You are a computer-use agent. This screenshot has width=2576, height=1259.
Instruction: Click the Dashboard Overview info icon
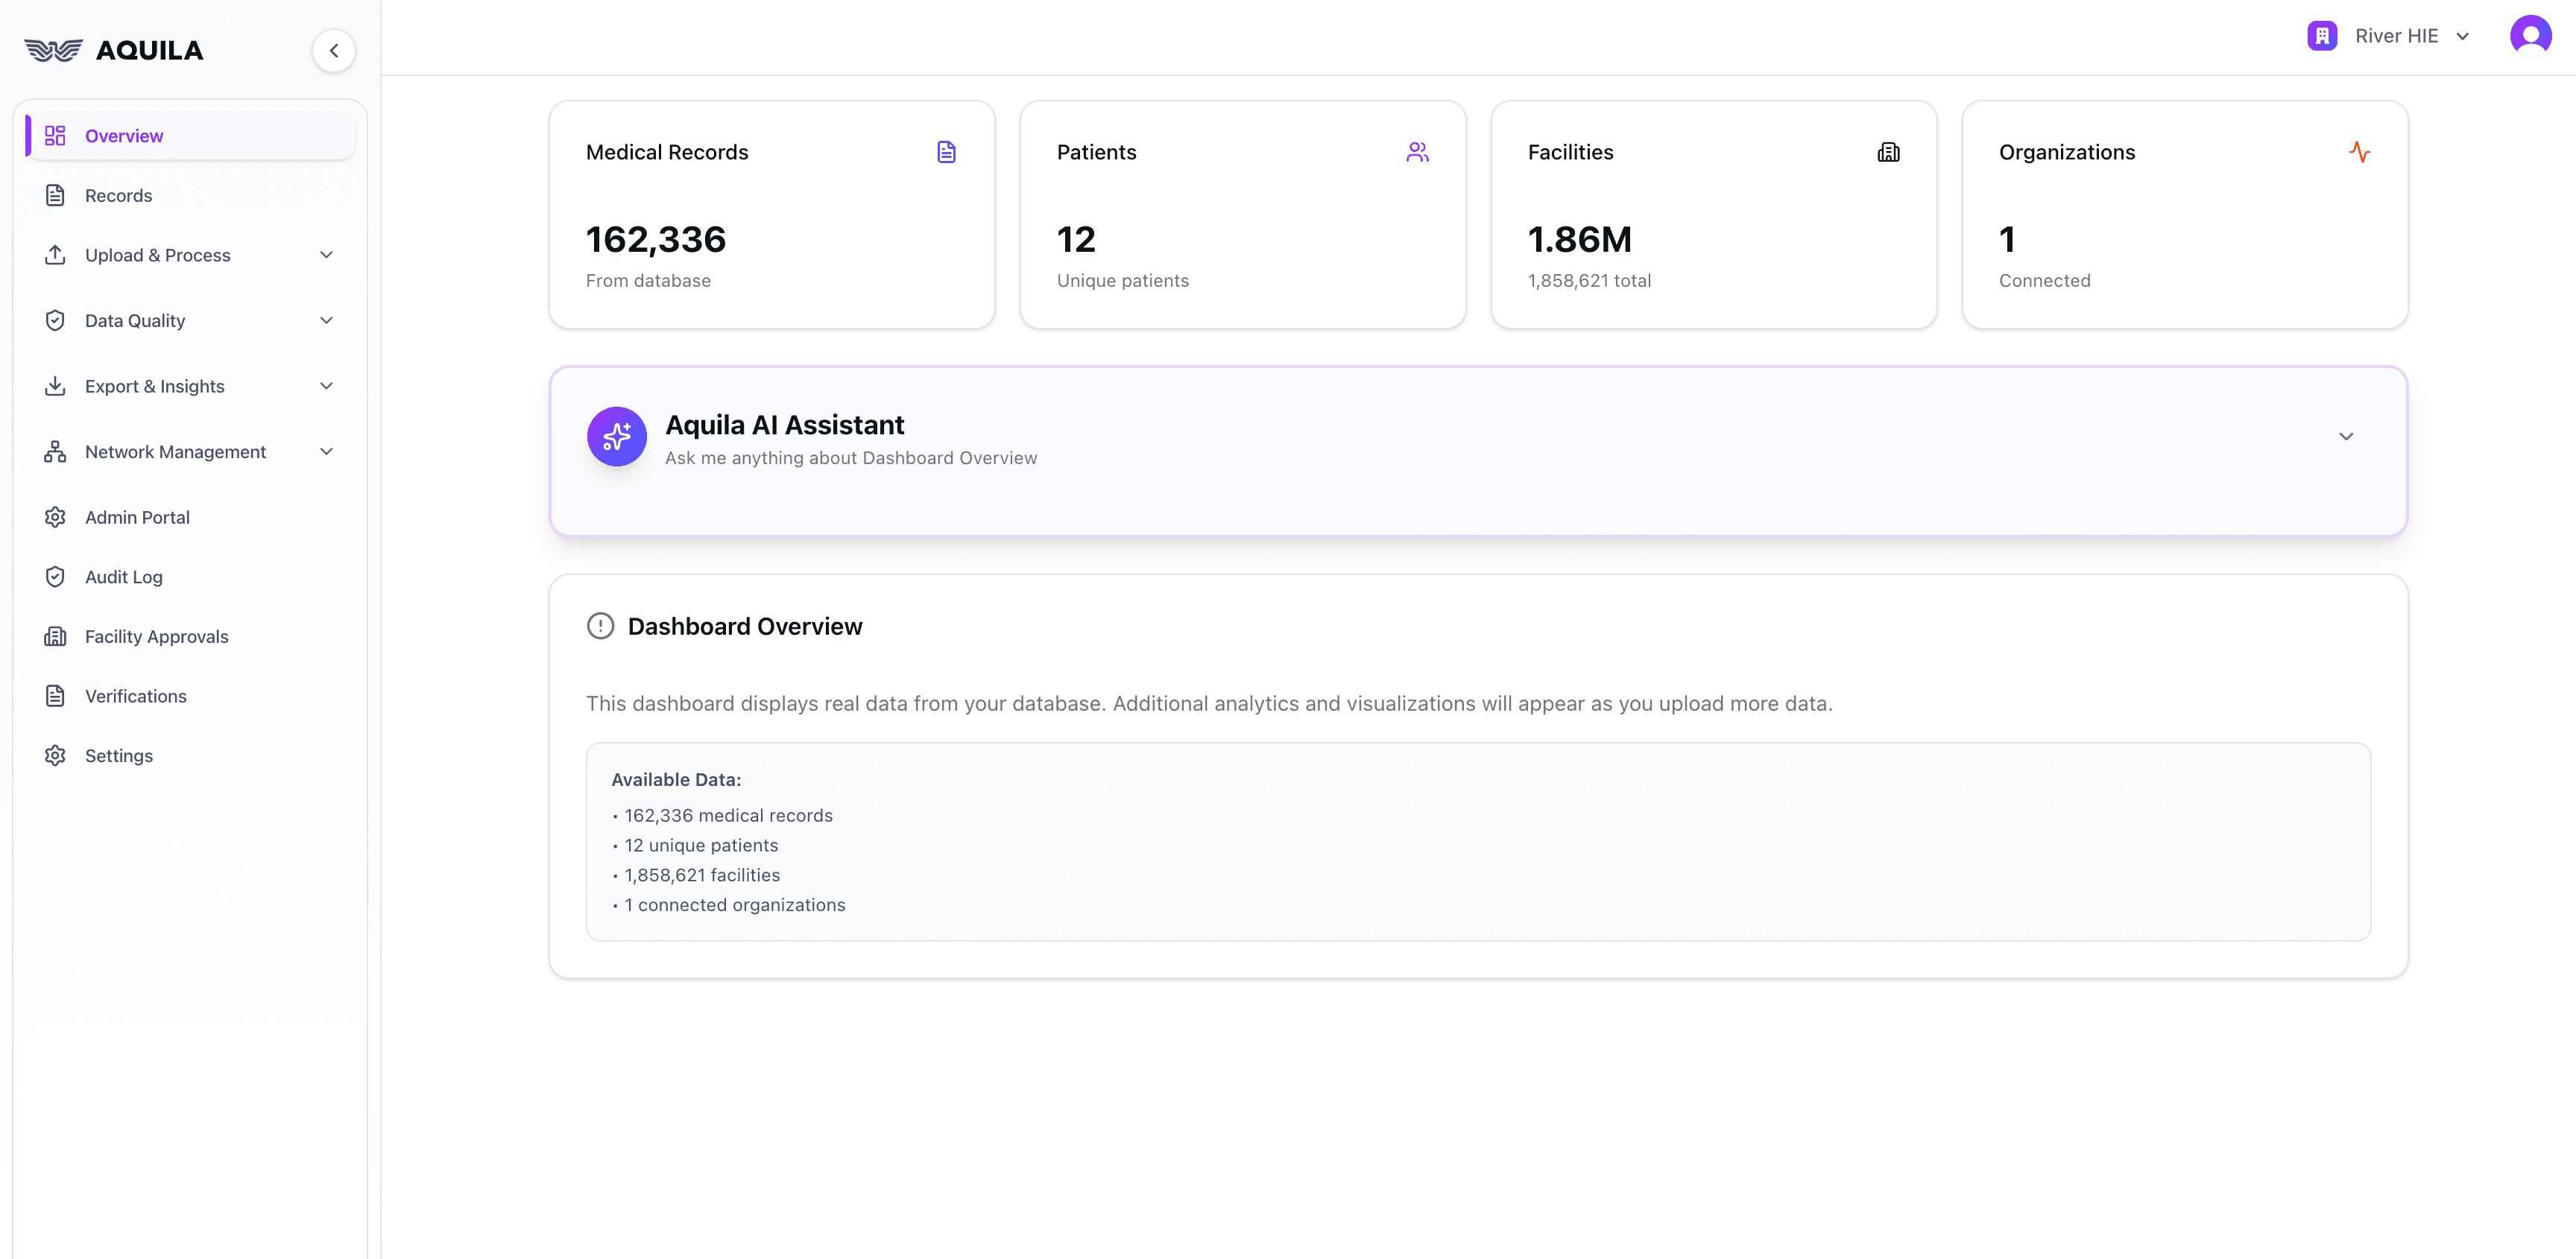(x=600, y=627)
